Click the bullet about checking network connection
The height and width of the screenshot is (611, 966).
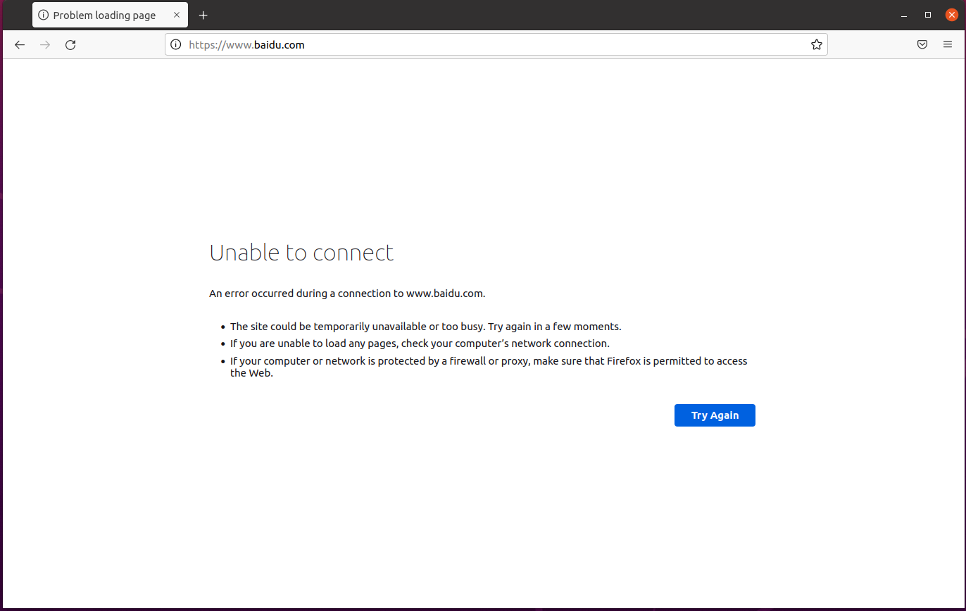tap(420, 344)
